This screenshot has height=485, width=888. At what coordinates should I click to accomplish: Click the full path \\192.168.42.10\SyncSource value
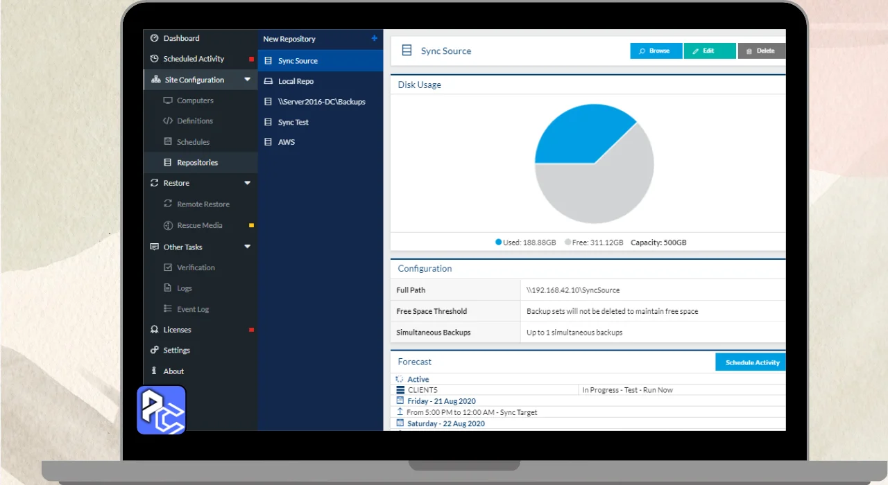point(573,290)
